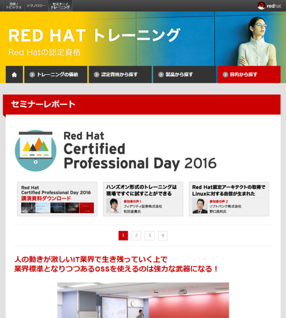The image size is (286, 318).
Task: Open the テクノロジー top menu tab
Action: click(36, 6)
